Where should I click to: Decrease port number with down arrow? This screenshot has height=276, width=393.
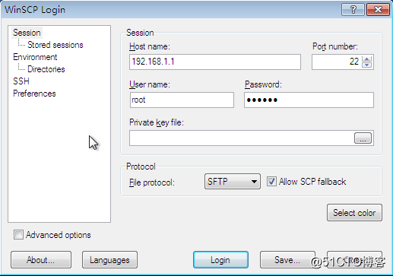(367, 65)
